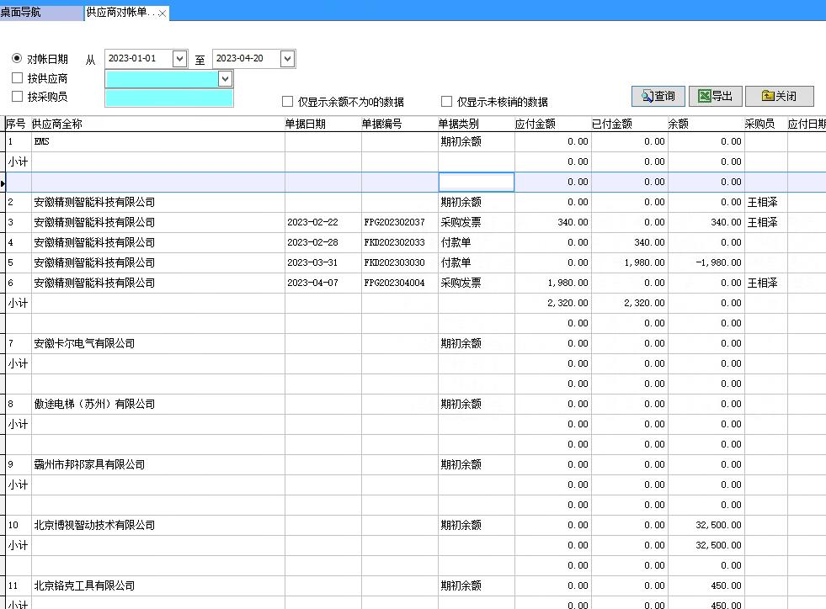Image resolution: width=826 pixels, height=609 pixels.
Task: Click the 查询 (Query) button
Action: tap(658, 96)
